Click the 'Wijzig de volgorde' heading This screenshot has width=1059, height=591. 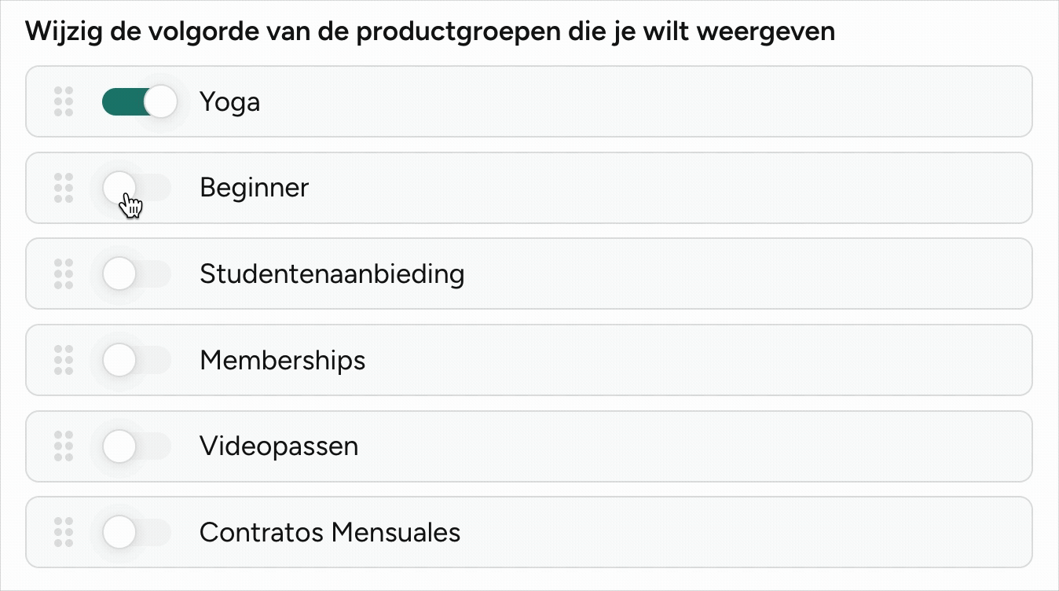tap(430, 32)
